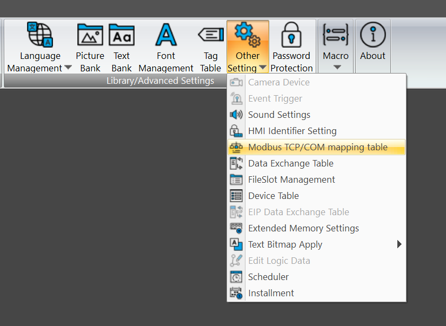Select Modbus TCP/COM mapping table
Image resolution: width=446 pixels, height=326 pixels.
317,147
